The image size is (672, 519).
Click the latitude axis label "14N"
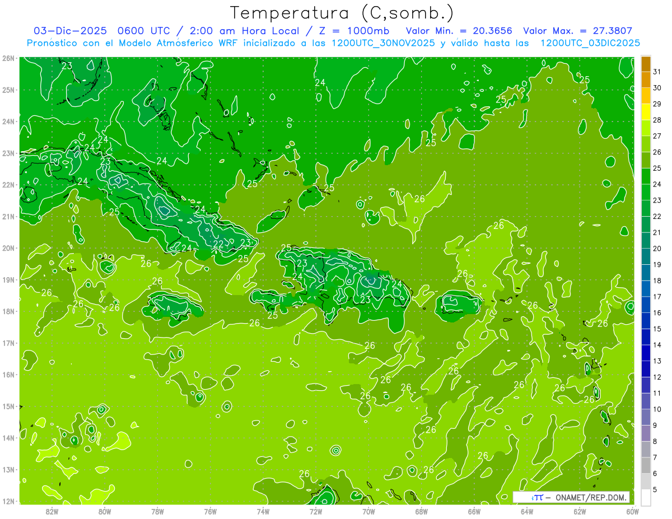(8, 438)
